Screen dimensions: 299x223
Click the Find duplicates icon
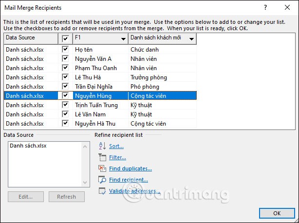(102, 168)
